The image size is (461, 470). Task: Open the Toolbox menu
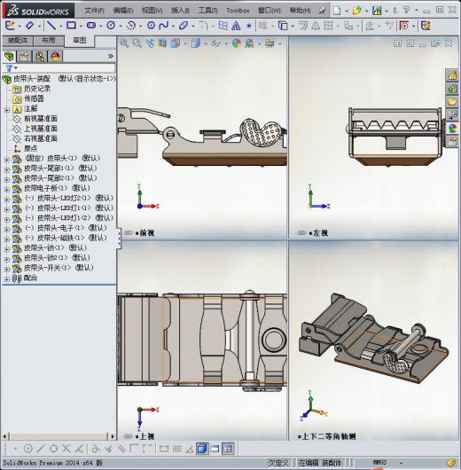(x=238, y=11)
